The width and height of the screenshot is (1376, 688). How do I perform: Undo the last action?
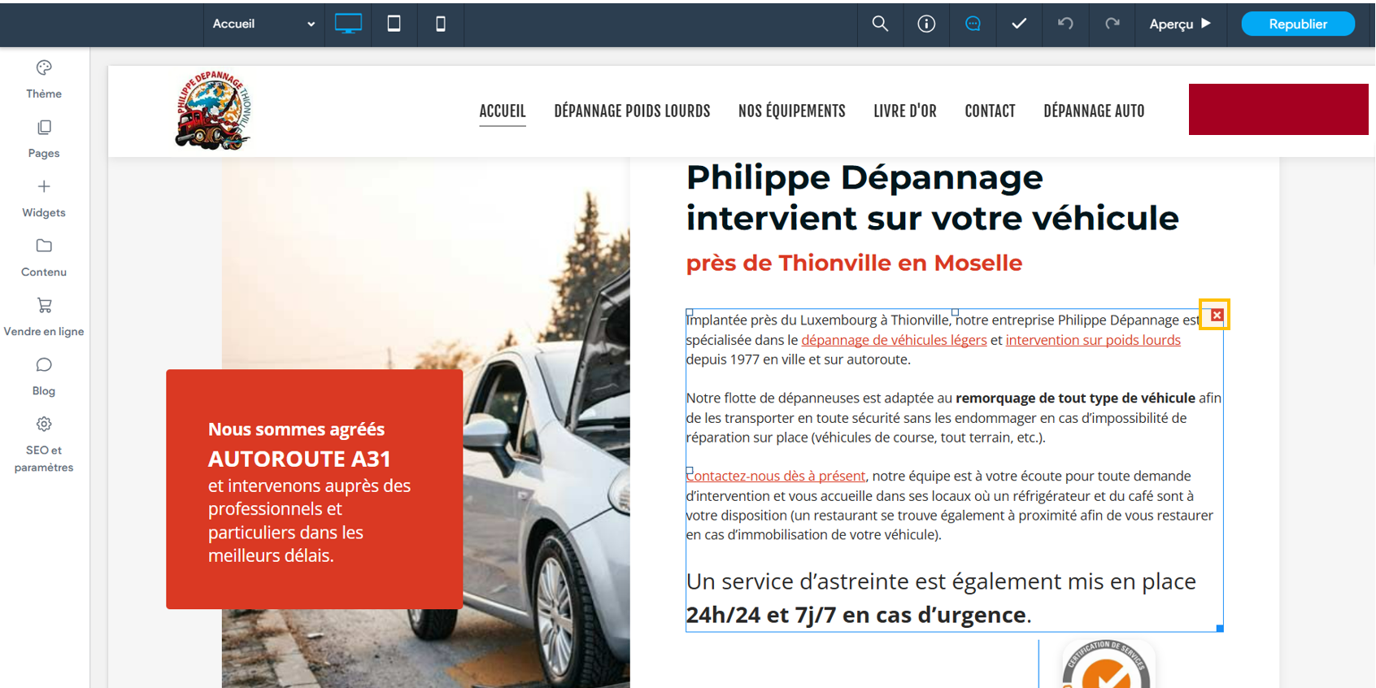pos(1065,24)
